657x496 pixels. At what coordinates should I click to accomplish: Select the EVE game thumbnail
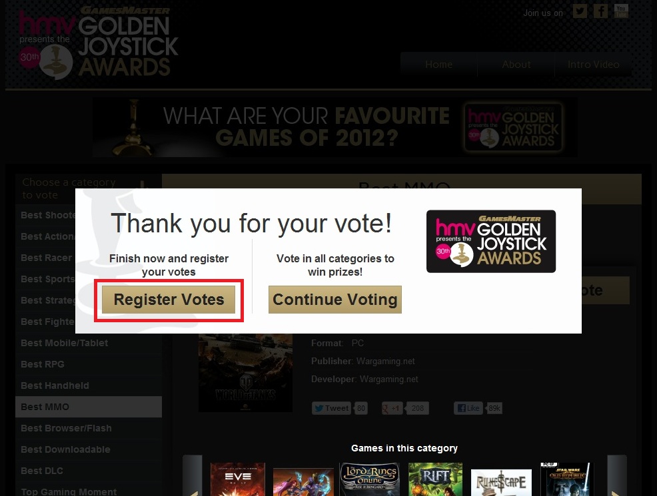(x=238, y=479)
